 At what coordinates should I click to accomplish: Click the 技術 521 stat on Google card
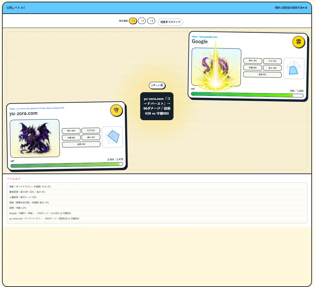click(x=262, y=75)
